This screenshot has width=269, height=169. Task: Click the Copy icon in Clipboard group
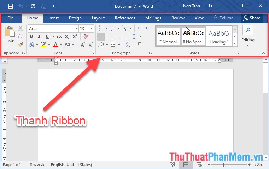coord(20,36)
